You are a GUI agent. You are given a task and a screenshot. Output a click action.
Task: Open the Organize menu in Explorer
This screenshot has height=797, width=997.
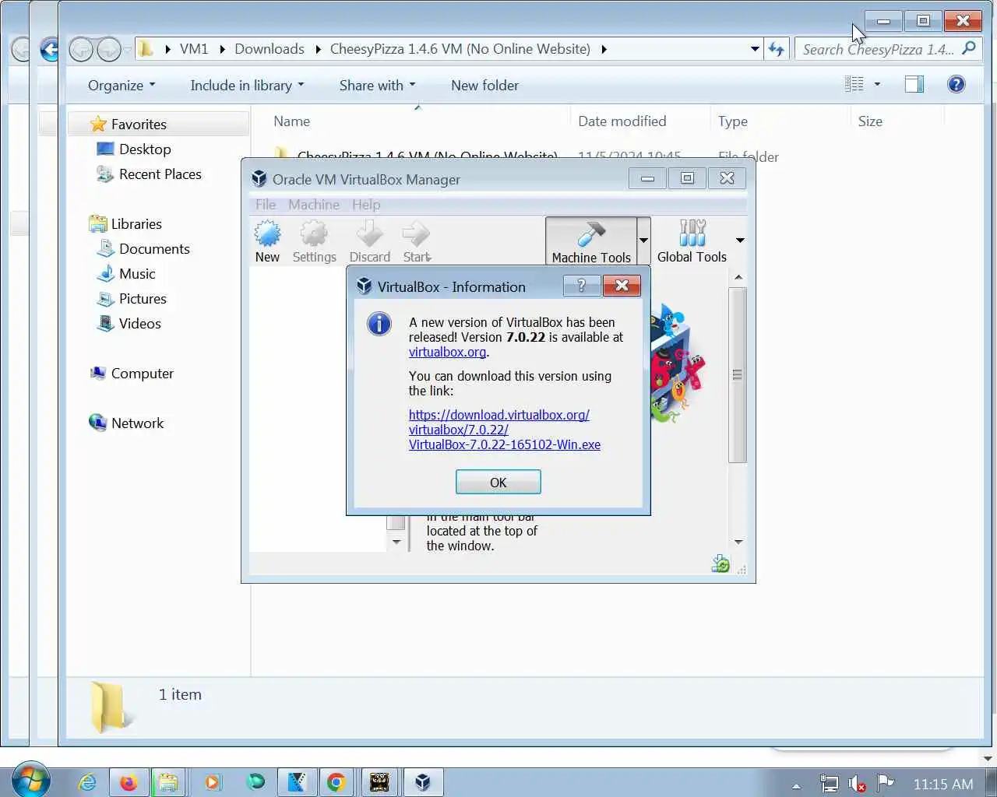coord(122,86)
